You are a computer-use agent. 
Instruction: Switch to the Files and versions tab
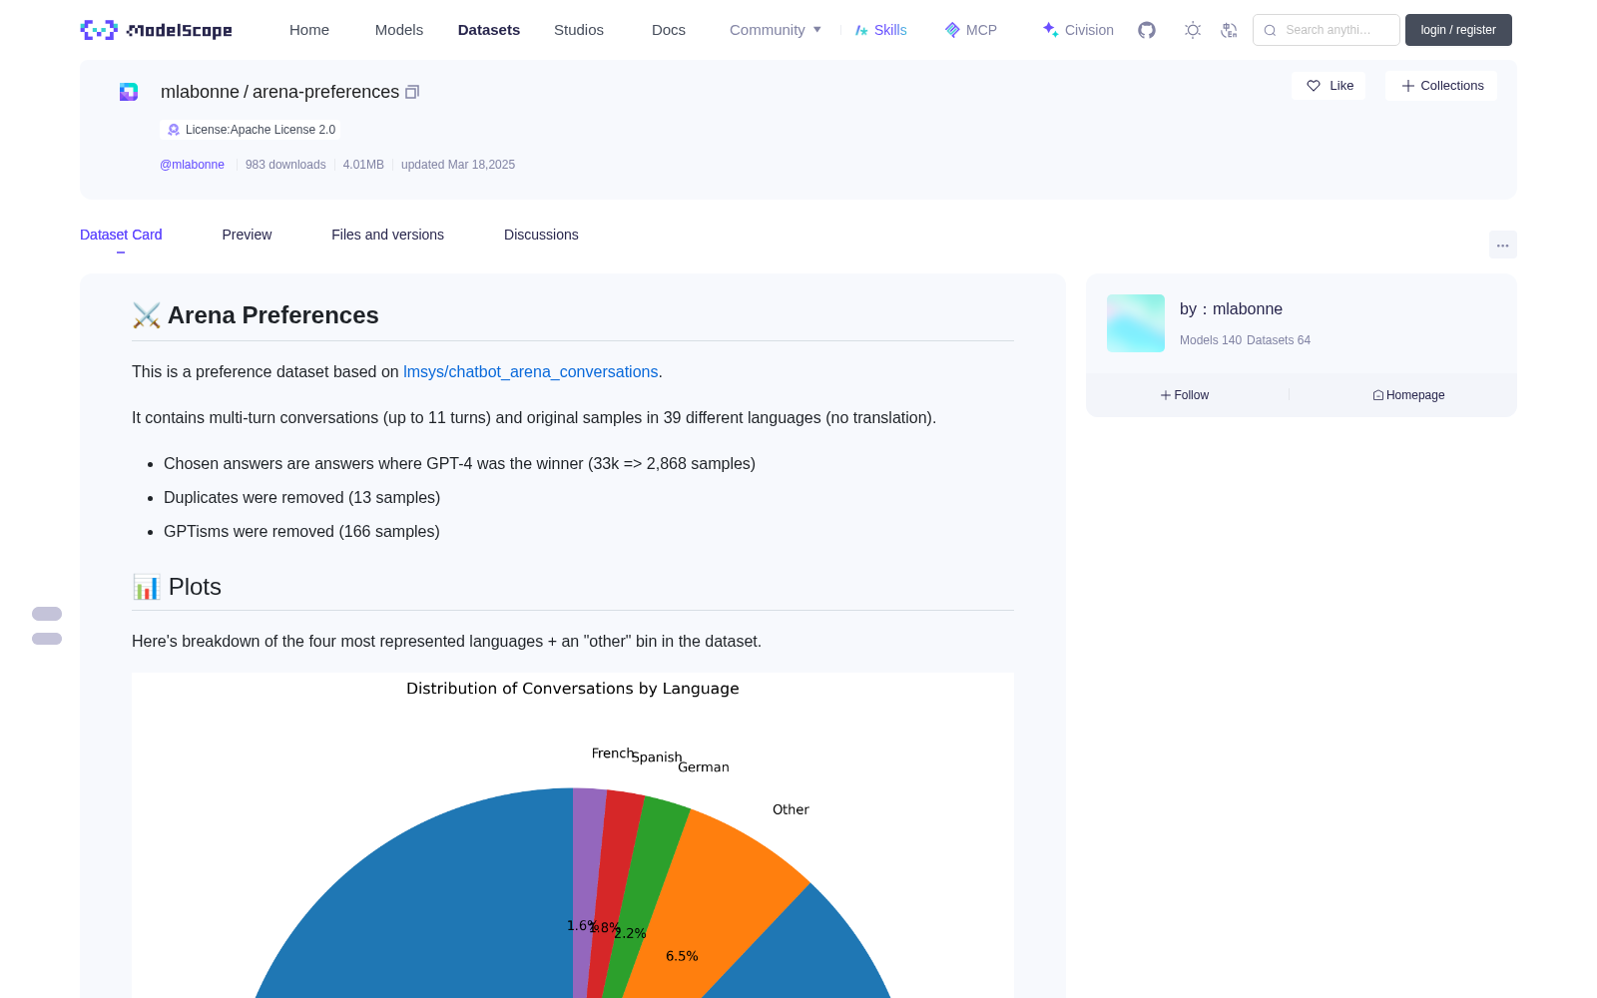point(387,235)
